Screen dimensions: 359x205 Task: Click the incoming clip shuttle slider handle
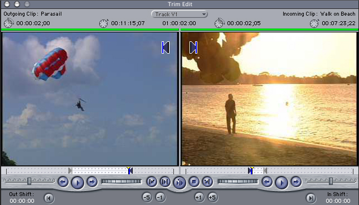click(331, 181)
